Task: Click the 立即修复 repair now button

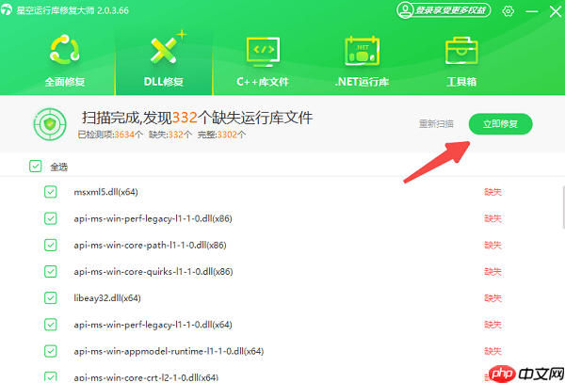Action: (x=501, y=124)
